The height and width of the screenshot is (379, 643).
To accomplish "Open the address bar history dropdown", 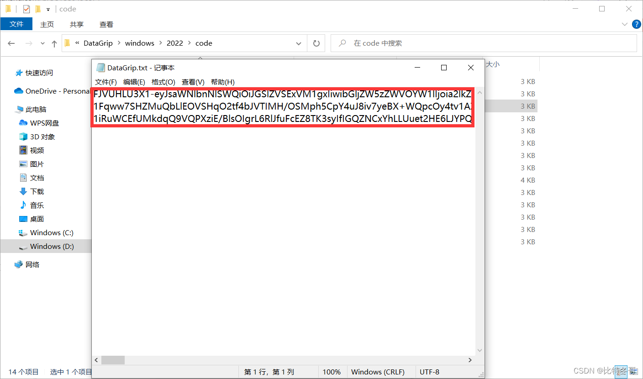I will click(299, 43).
